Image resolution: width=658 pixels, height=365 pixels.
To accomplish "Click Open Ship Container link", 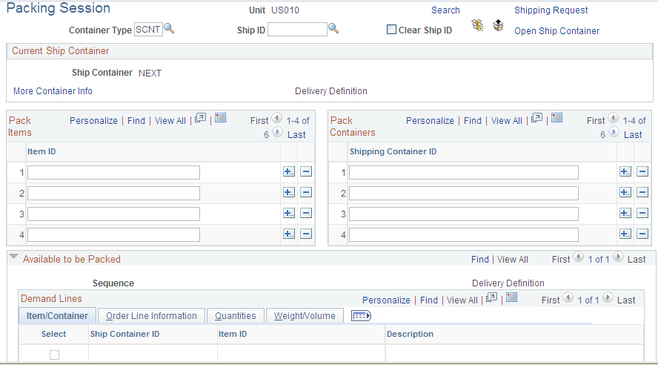I will [557, 31].
